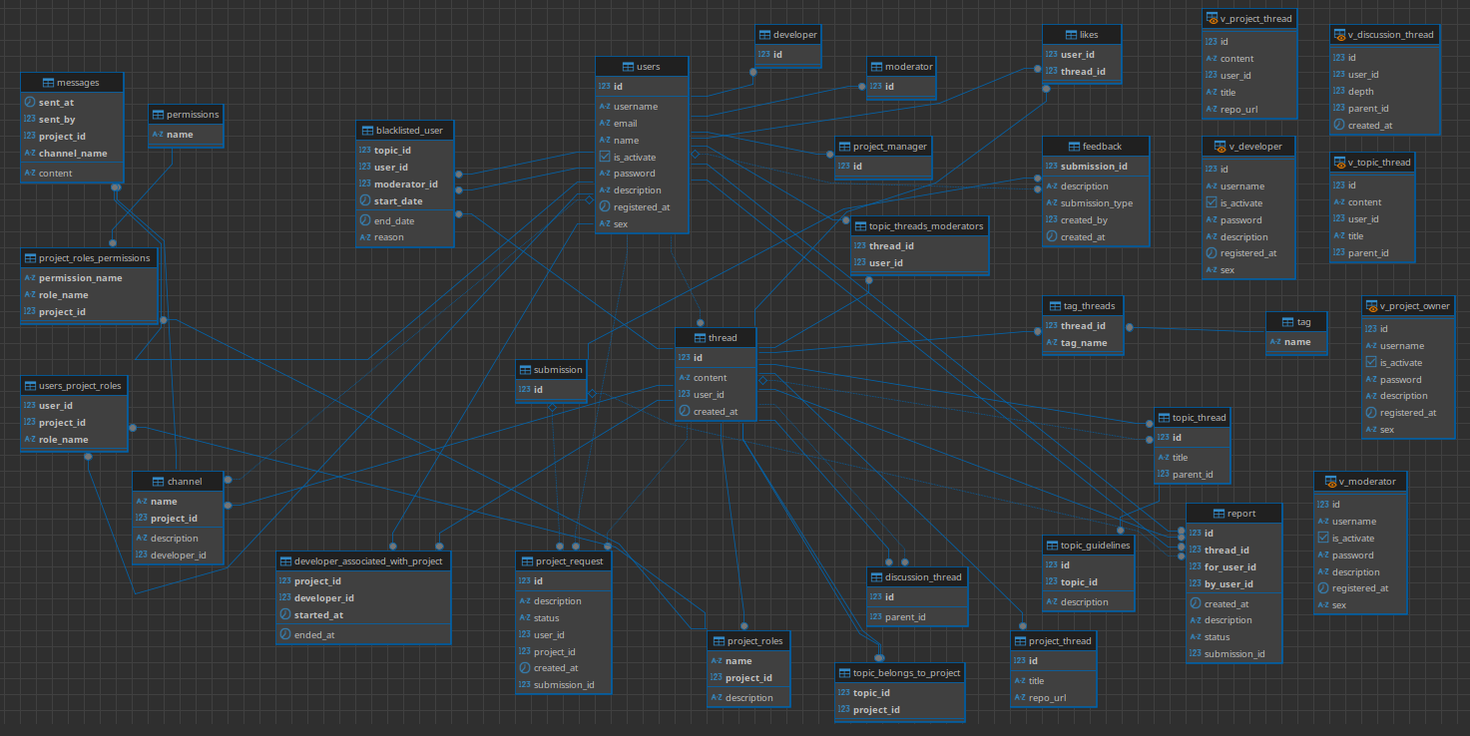This screenshot has height=736, width=1470.
Task: Click the view icon beside v_project_thread
Action: click(1213, 18)
